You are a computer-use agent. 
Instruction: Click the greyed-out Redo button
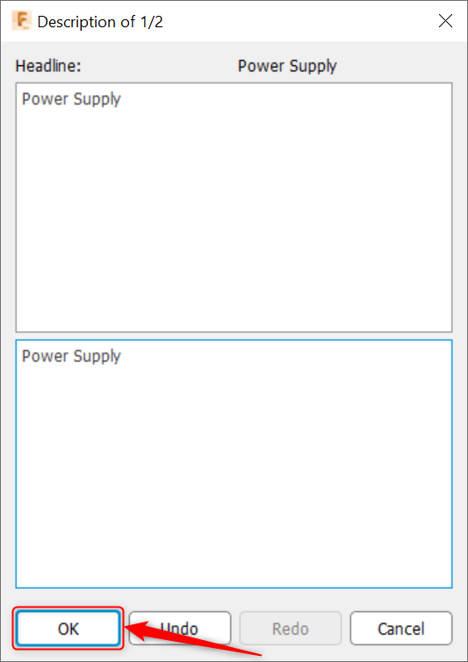point(290,629)
